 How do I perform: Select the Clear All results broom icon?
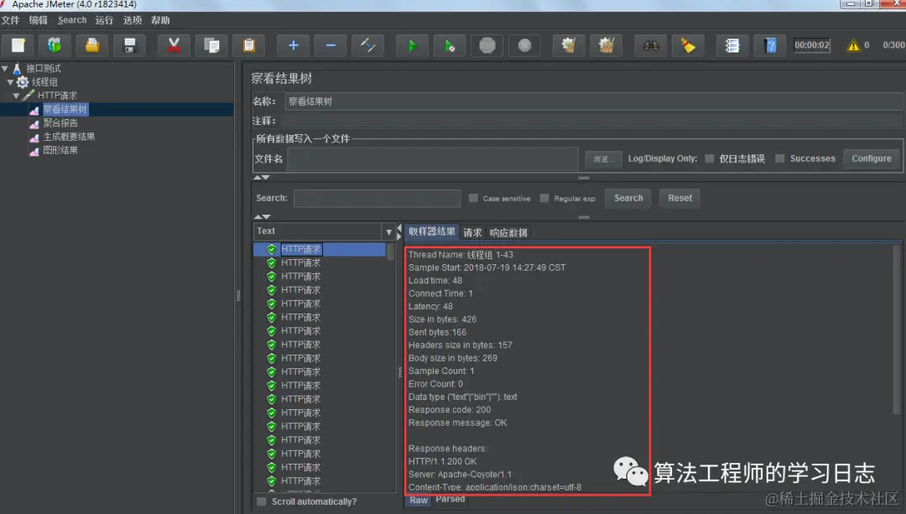607,45
